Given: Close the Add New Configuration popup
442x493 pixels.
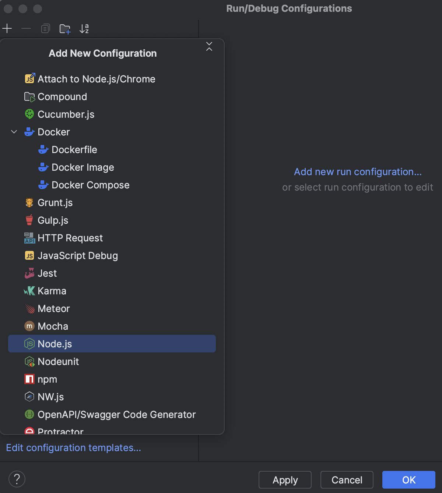Looking at the screenshot, I should point(209,47).
